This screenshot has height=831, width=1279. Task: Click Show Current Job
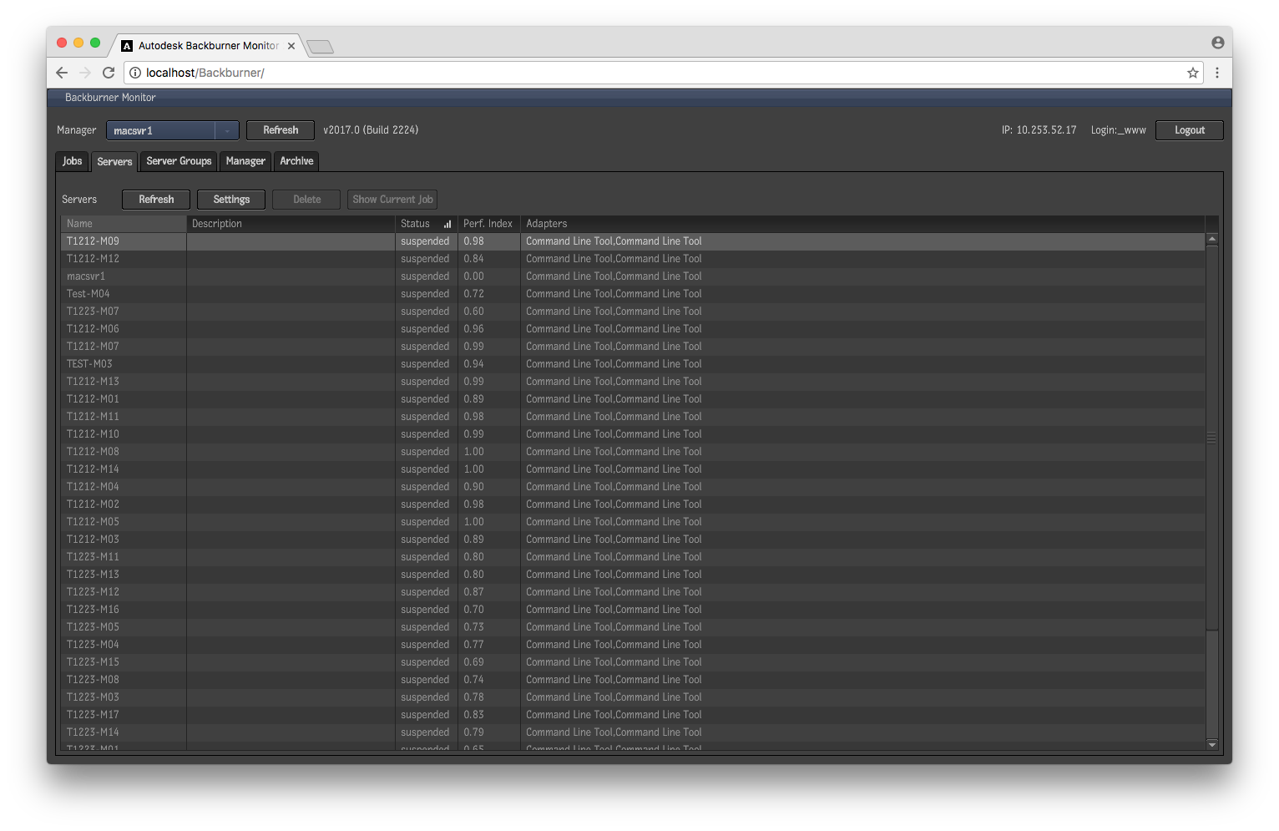[392, 200]
